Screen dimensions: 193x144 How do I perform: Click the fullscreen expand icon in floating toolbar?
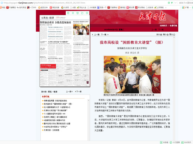[73, 13]
